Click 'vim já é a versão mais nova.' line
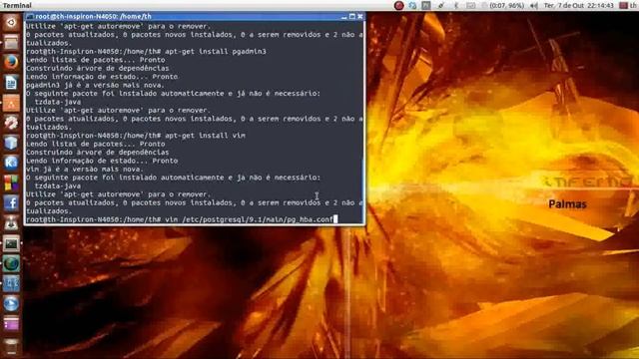 [85, 169]
